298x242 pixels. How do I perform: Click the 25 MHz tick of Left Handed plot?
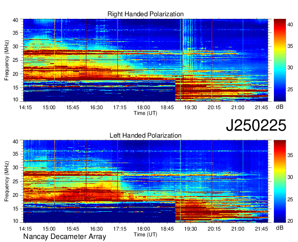point(16,181)
